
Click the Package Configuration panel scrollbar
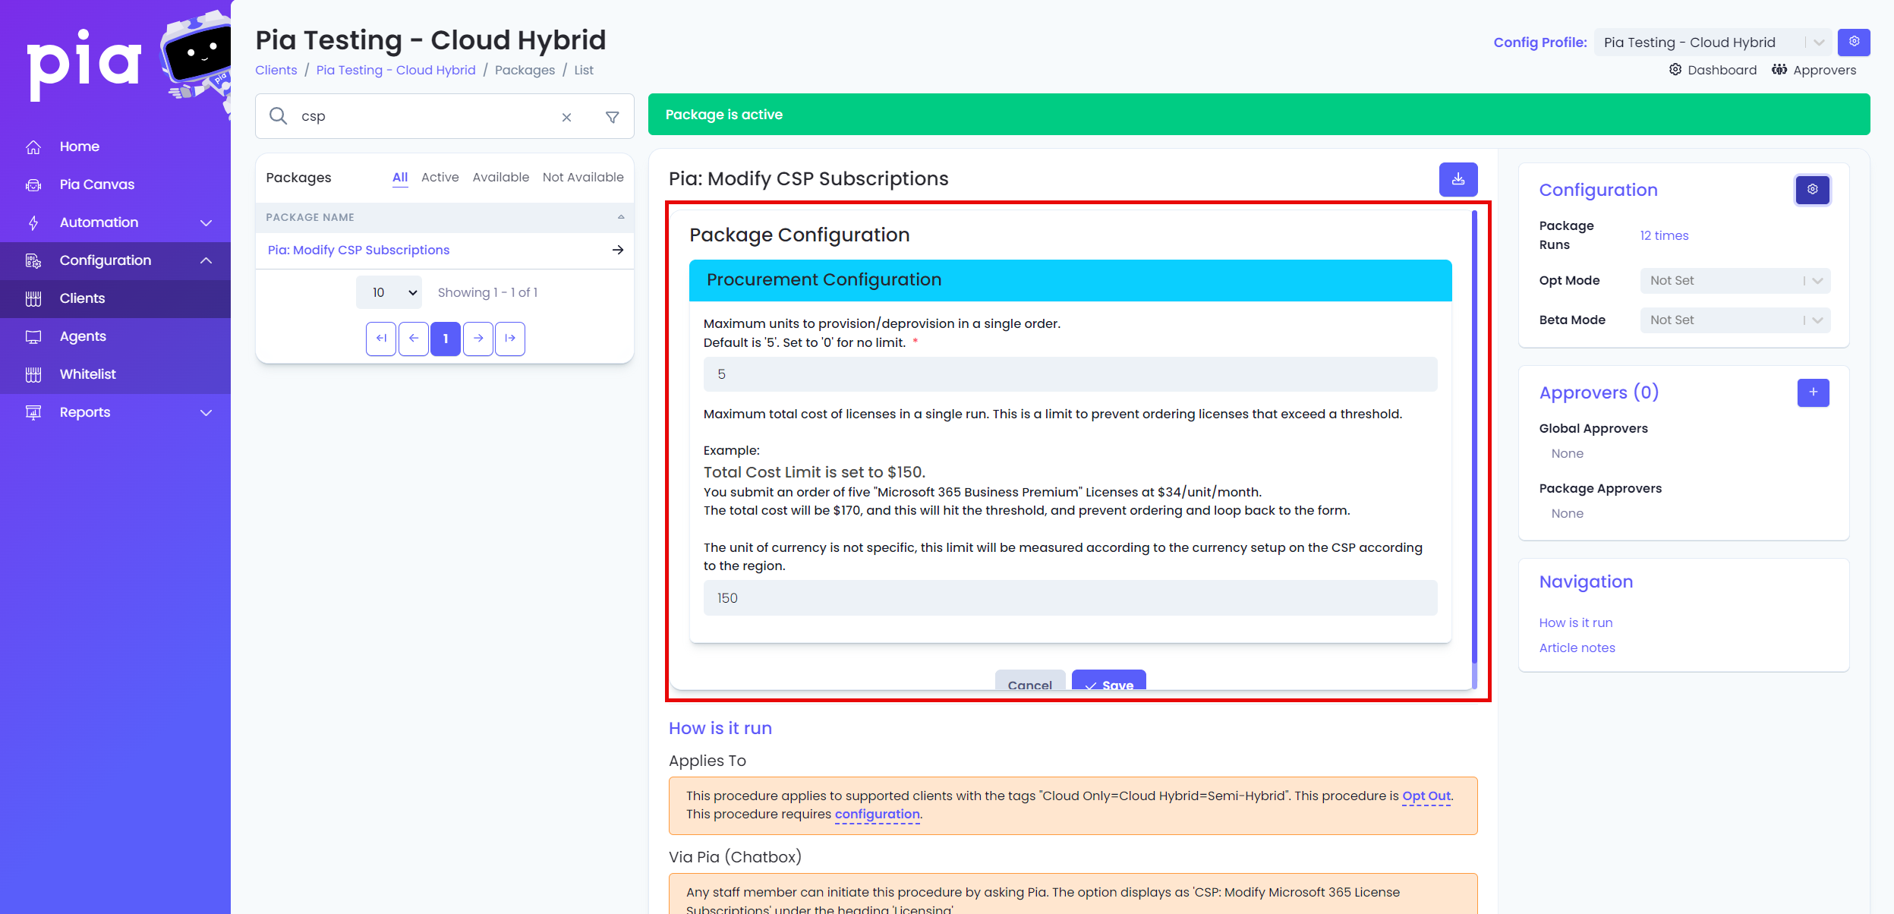click(x=1474, y=437)
